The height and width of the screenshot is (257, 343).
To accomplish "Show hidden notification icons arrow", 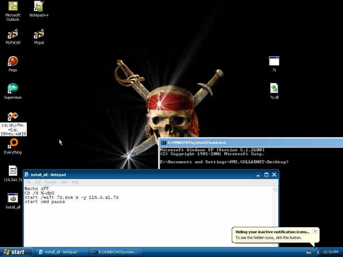I will click(318, 252).
